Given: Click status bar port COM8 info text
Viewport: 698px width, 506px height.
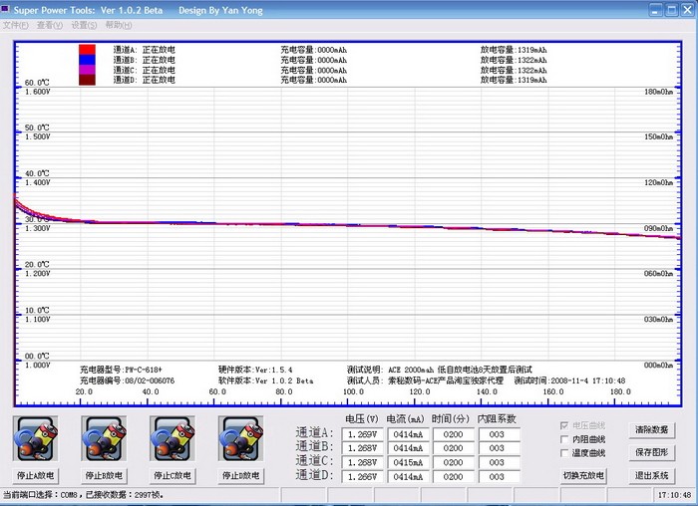Looking at the screenshot, I should tap(83, 494).
